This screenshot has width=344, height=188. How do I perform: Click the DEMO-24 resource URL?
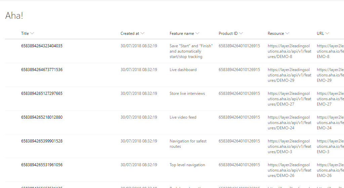[x=289, y=123]
